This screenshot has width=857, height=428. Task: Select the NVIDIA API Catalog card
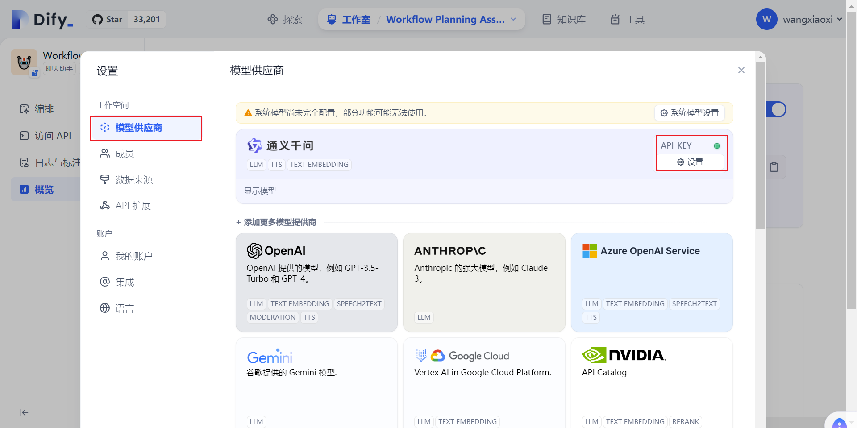click(652, 383)
